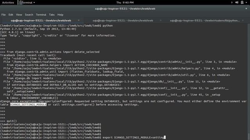Viewport: 250px width, 140px height.
Task: Open the Search menu
Action: (x=29, y=15)
